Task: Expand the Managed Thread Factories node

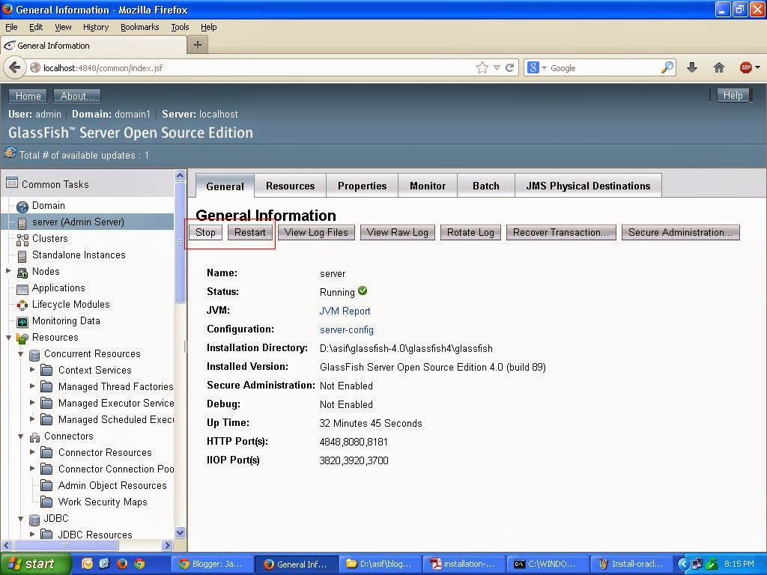Action: [32, 386]
